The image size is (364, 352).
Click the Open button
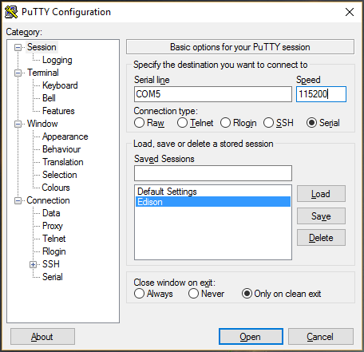tap(251, 337)
